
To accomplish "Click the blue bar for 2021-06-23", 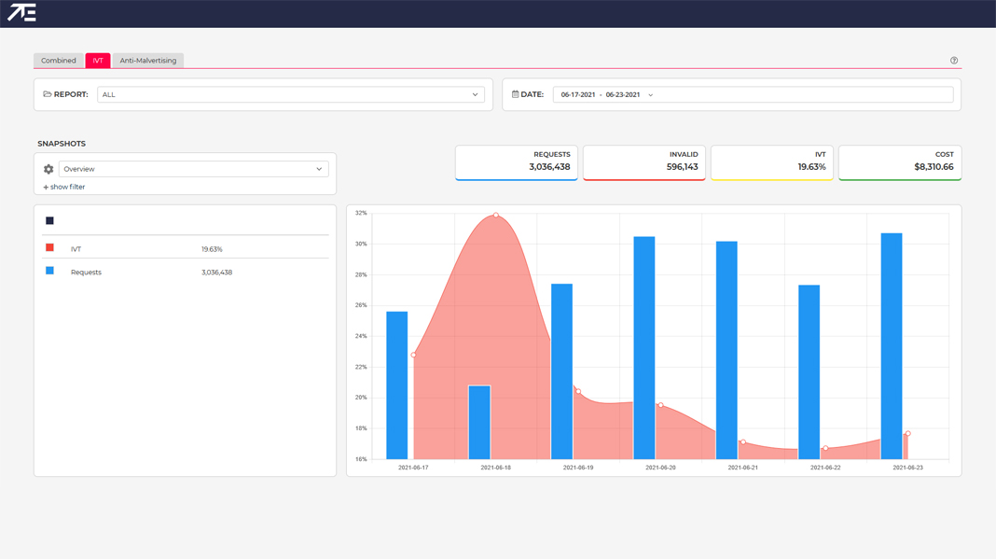I will point(892,345).
